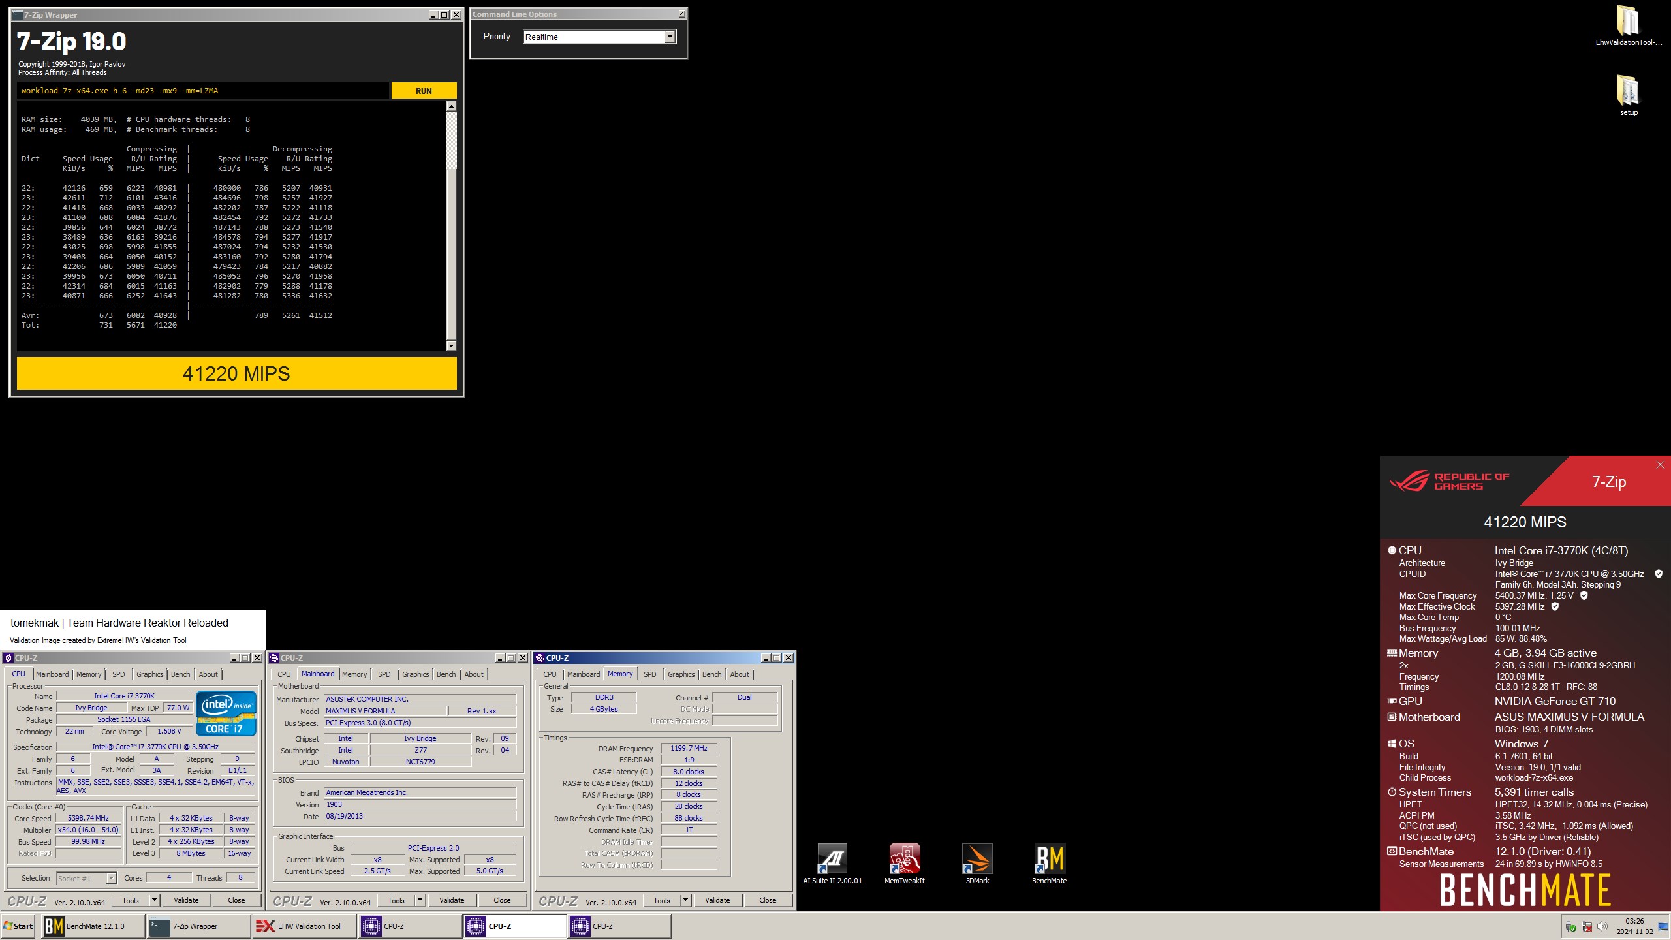Viewport: 1671px width, 940px height.
Task: Click Close button in Mainboard CPU-Z window
Action: point(502,900)
